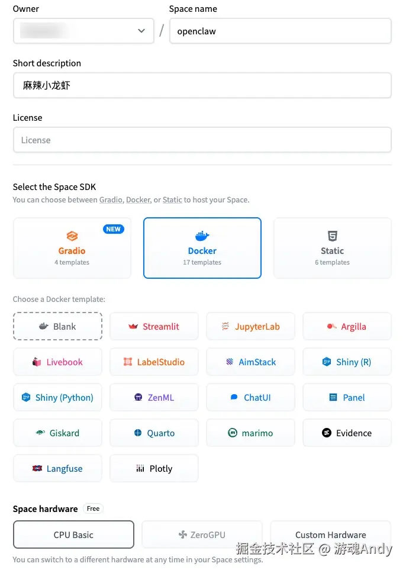Select Gradio as the Space SDK

(72, 247)
